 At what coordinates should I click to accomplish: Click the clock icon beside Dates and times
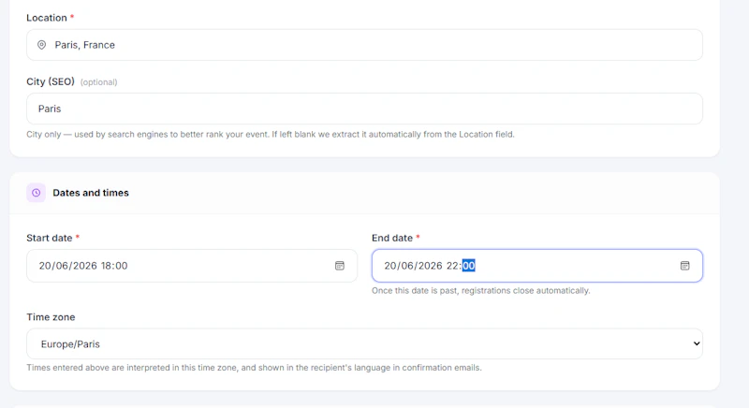36,193
